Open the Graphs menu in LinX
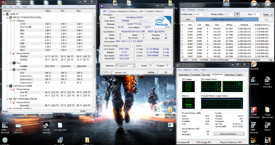This screenshot has width=275, height=145. (201, 10)
